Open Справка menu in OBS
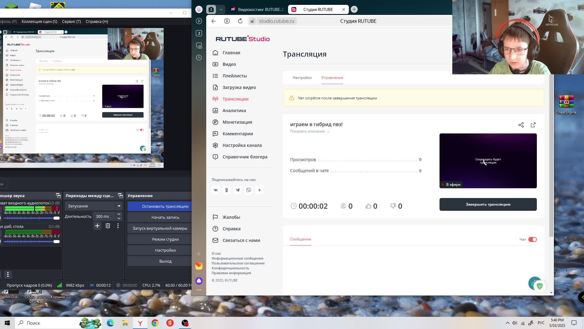The height and width of the screenshot is (329, 584). pos(97,21)
